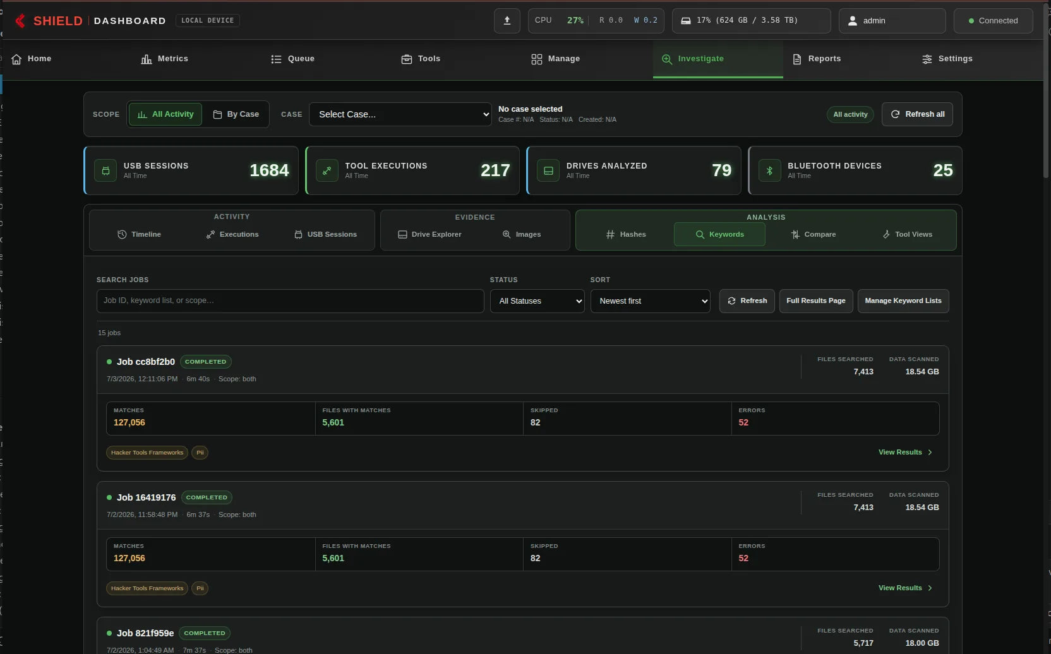Screen dimensions: 1051x654
Task: Switch to the USB Sessions activity tab
Action: [x=325, y=234]
